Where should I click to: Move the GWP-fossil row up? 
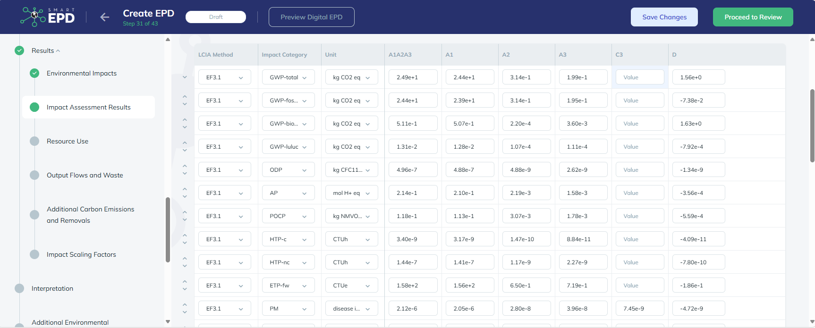tap(185, 97)
